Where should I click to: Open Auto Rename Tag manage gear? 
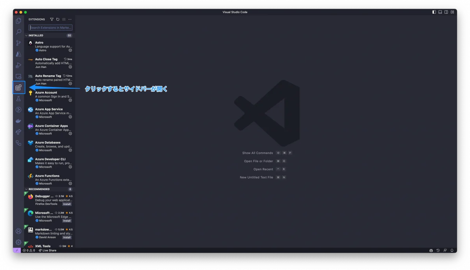point(70,83)
